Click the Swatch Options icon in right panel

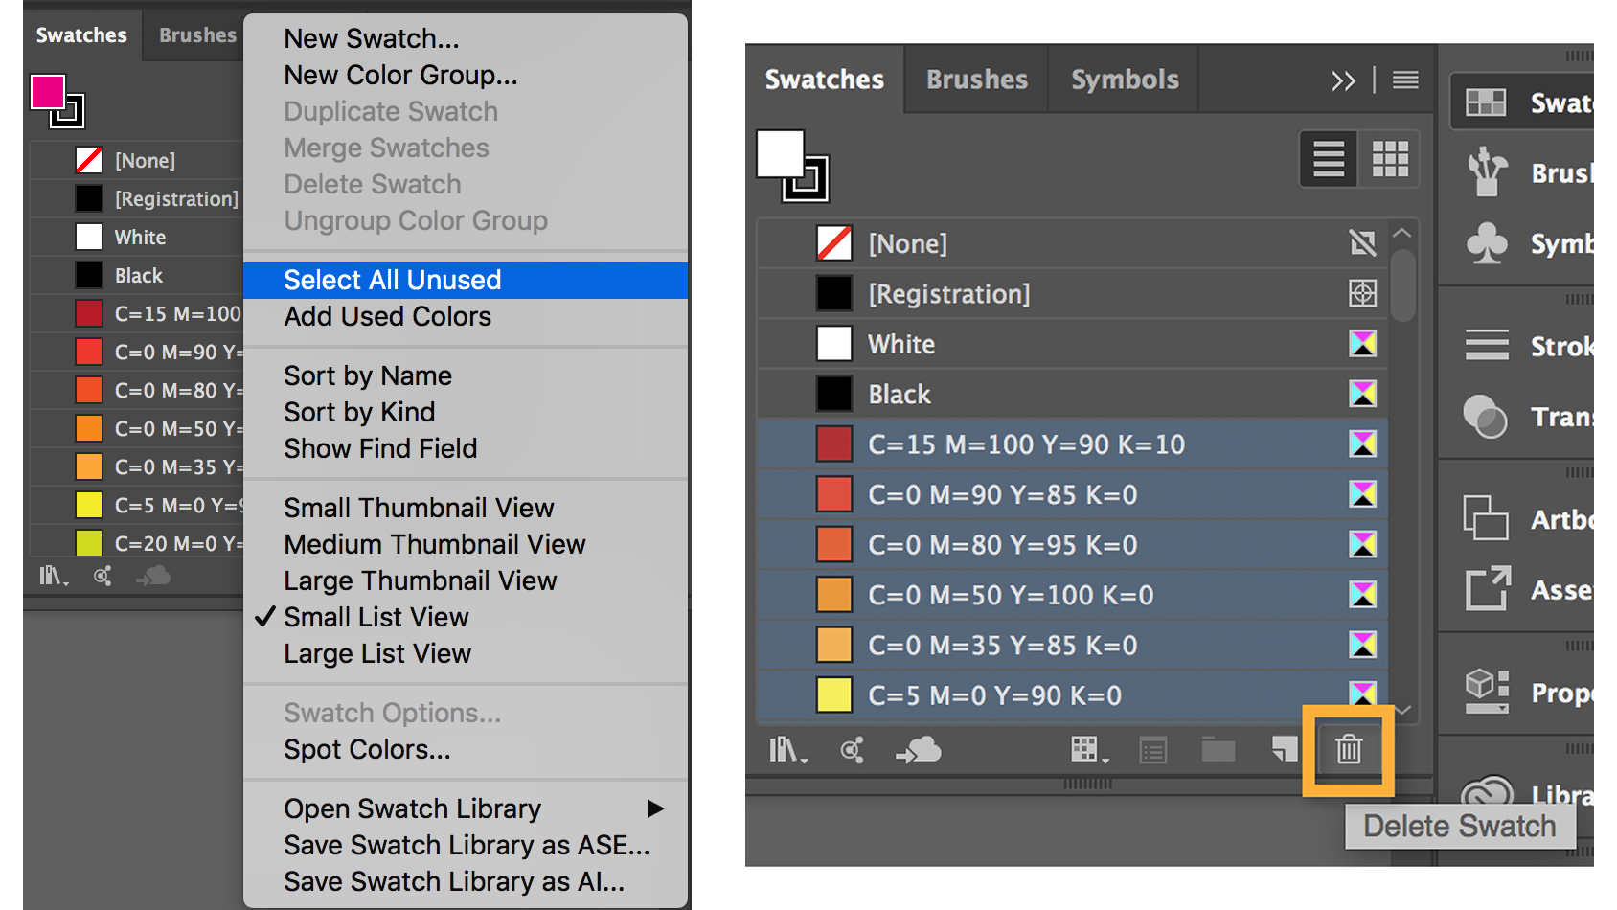1152,750
